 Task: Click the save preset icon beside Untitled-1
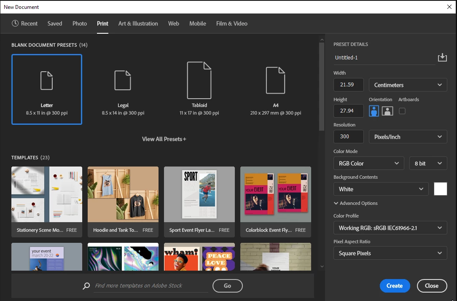click(x=442, y=57)
